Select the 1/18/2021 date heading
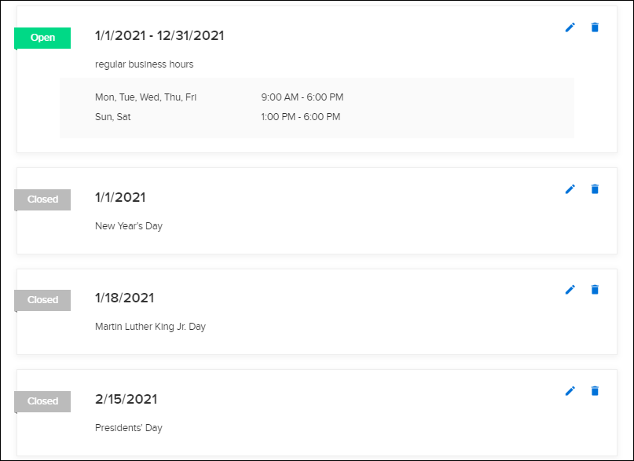 coord(125,298)
